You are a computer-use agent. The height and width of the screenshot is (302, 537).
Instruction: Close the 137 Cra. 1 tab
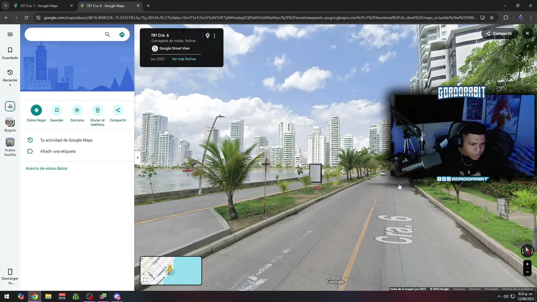pyautogui.click(x=71, y=6)
